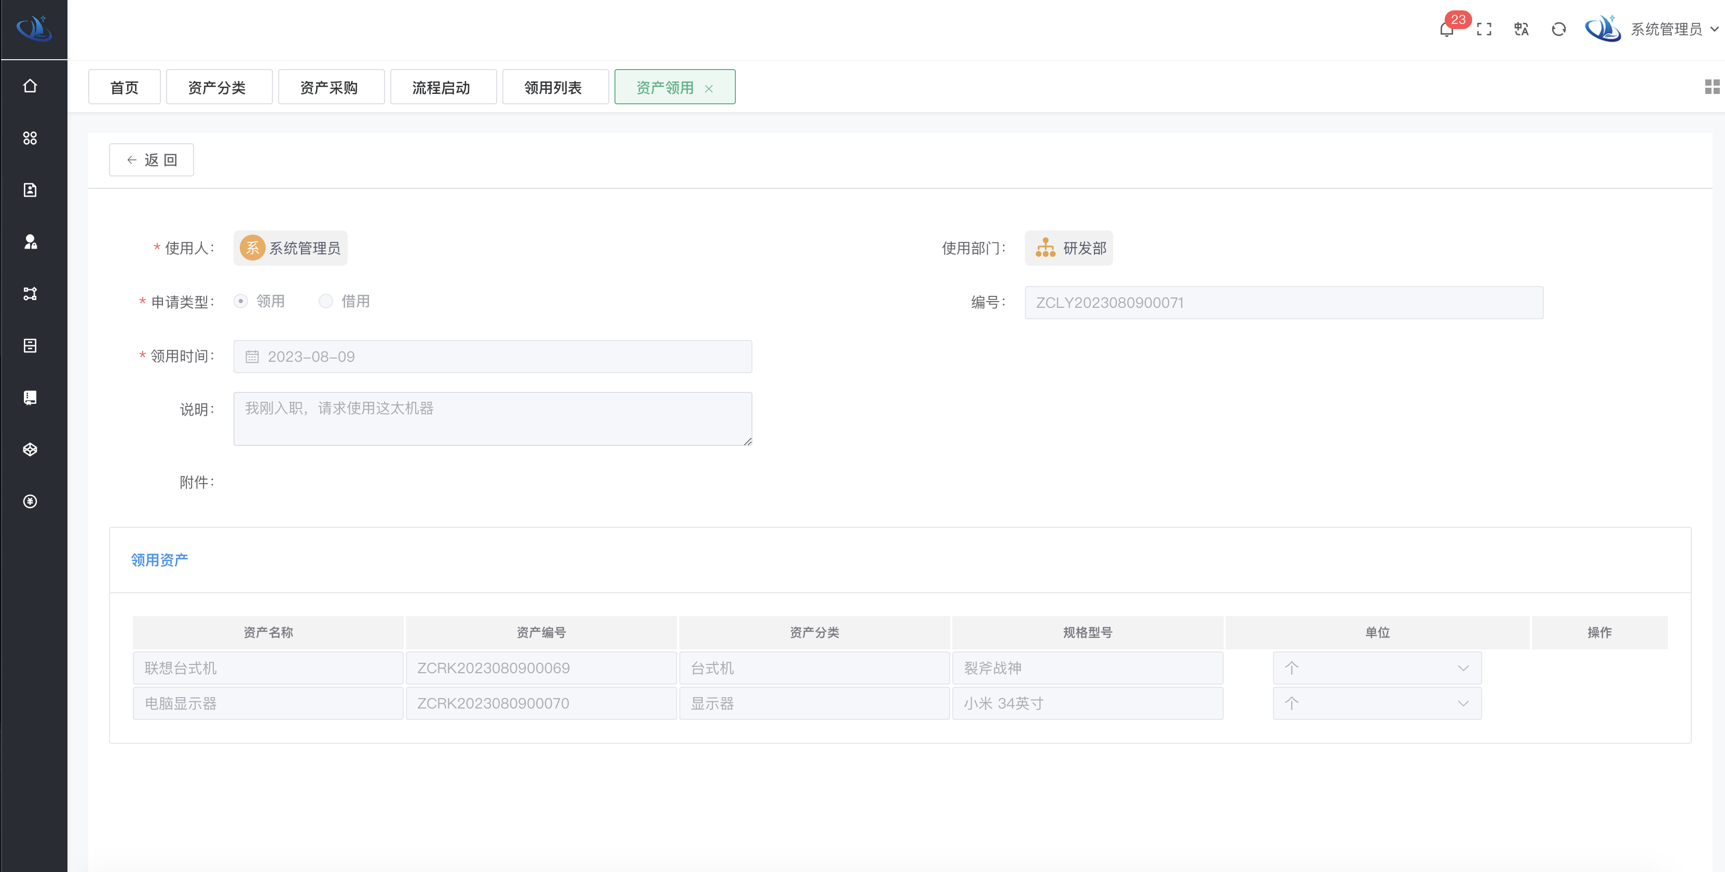
Task: Click the home icon in sidebar
Action: pyautogui.click(x=30, y=86)
